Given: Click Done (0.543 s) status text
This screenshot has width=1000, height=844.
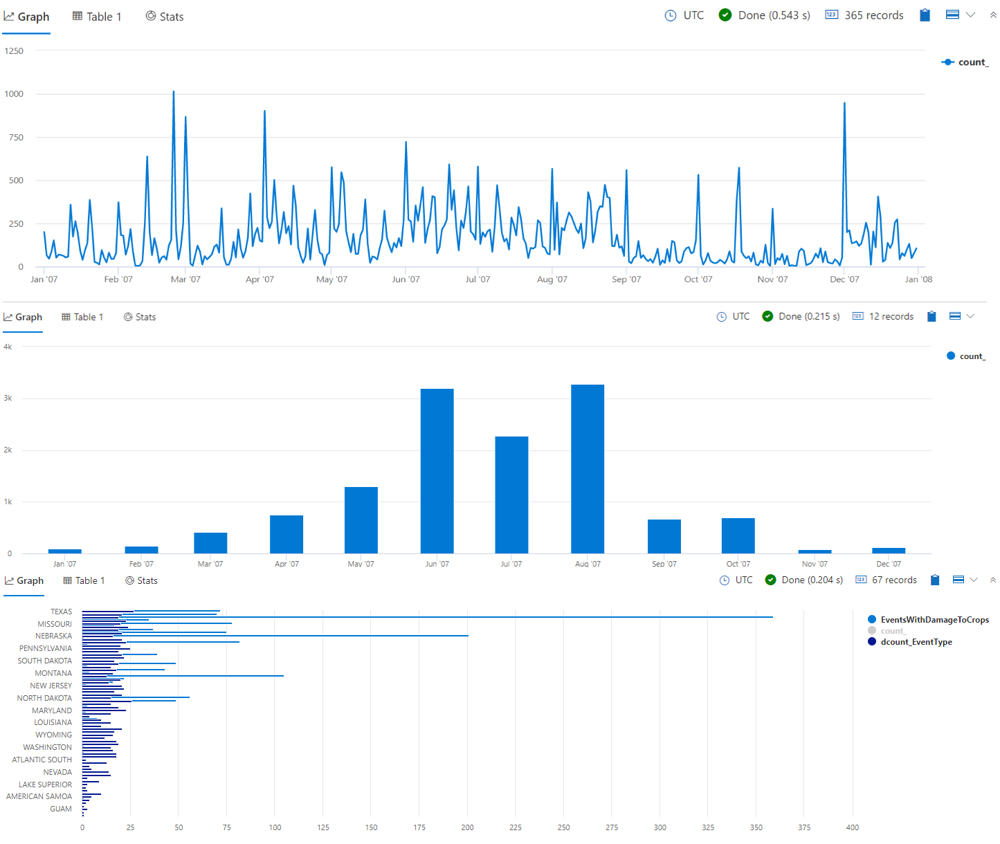Looking at the screenshot, I should click(774, 15).
